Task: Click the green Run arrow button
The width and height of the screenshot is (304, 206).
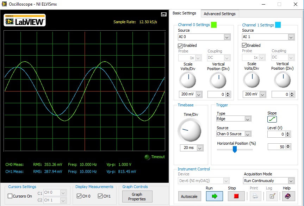Action: [214, 196]
